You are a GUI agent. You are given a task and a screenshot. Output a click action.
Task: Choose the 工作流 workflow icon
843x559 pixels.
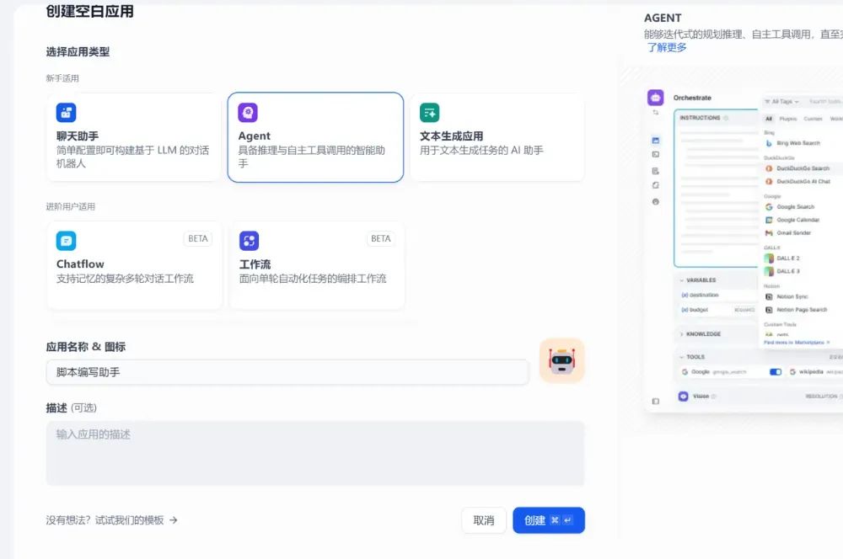(x=249, y=241)
